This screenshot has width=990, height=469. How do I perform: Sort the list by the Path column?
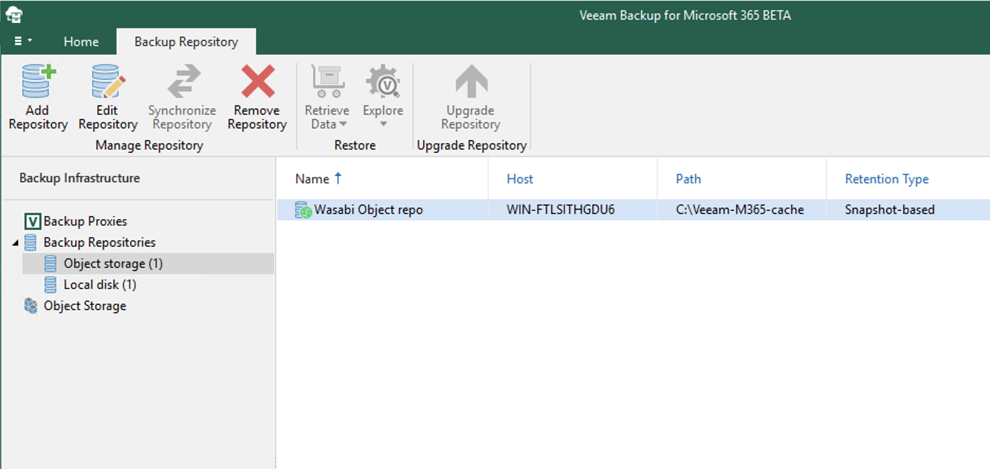click(x=688, y=179)
